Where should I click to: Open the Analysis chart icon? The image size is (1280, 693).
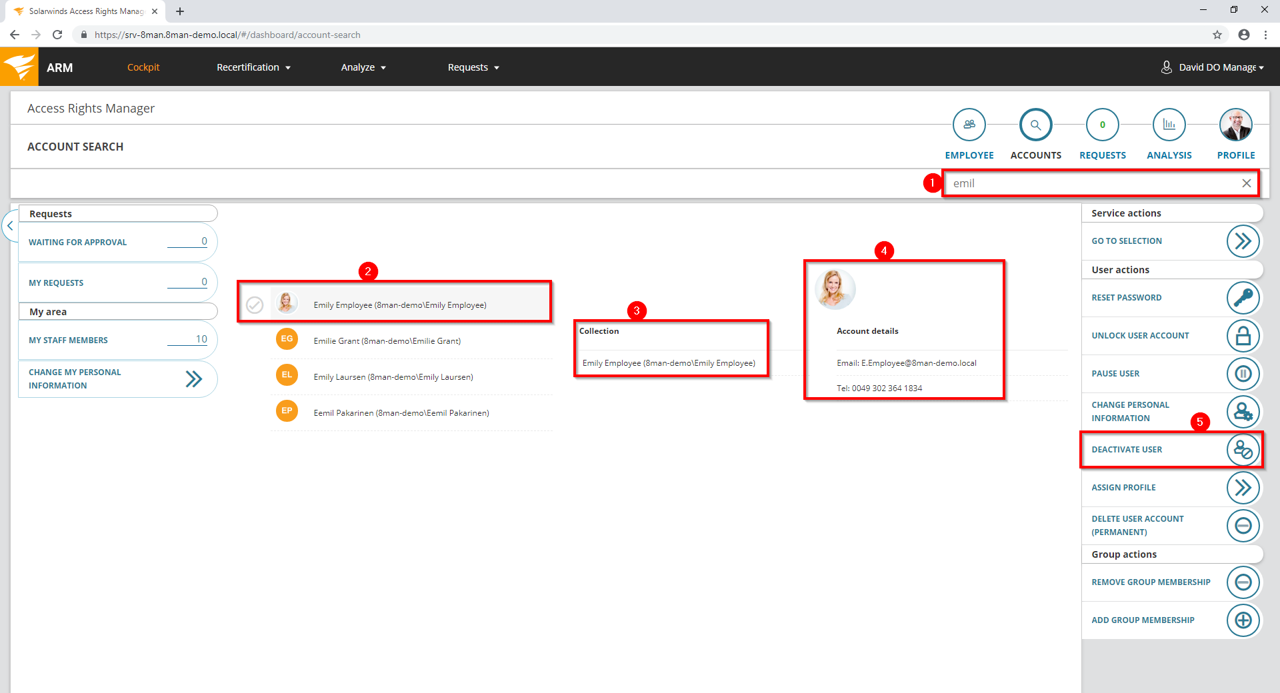click(1169, 125)
